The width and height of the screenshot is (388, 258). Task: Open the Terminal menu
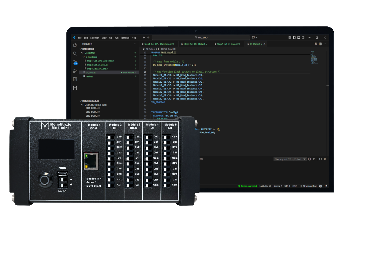point(125,38)
